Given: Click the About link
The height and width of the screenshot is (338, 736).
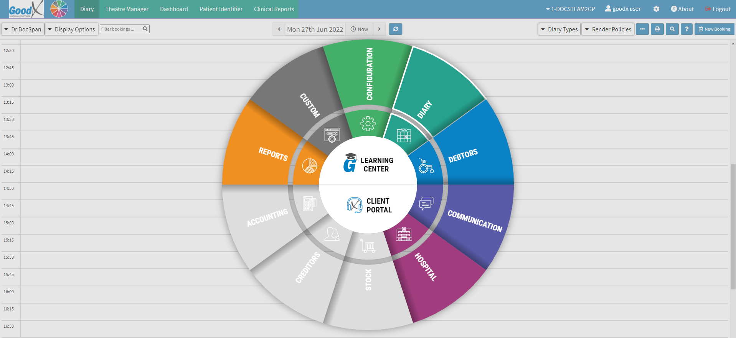Looking at the screenshot, I should click(682, 9).
